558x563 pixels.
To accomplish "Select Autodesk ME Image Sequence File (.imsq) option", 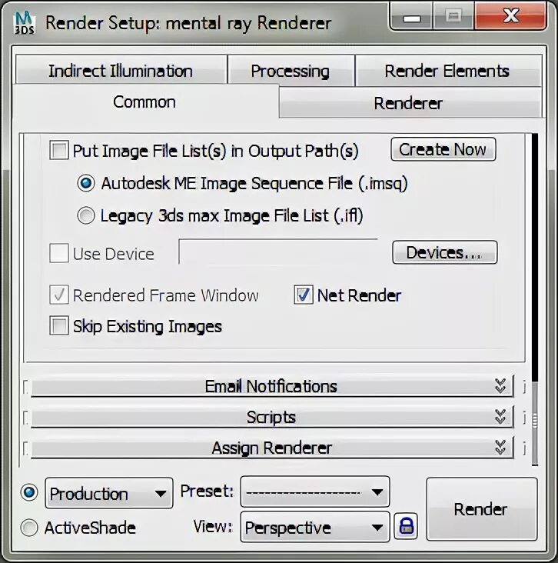I will tap(86, 183).
